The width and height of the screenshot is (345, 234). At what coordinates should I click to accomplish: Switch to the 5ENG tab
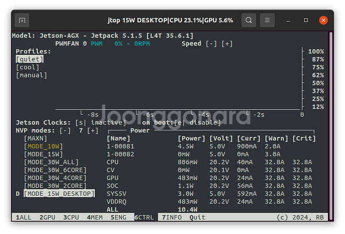[119, 217]
